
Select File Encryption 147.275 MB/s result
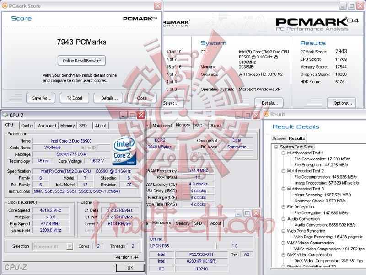(x=321, y=165)
